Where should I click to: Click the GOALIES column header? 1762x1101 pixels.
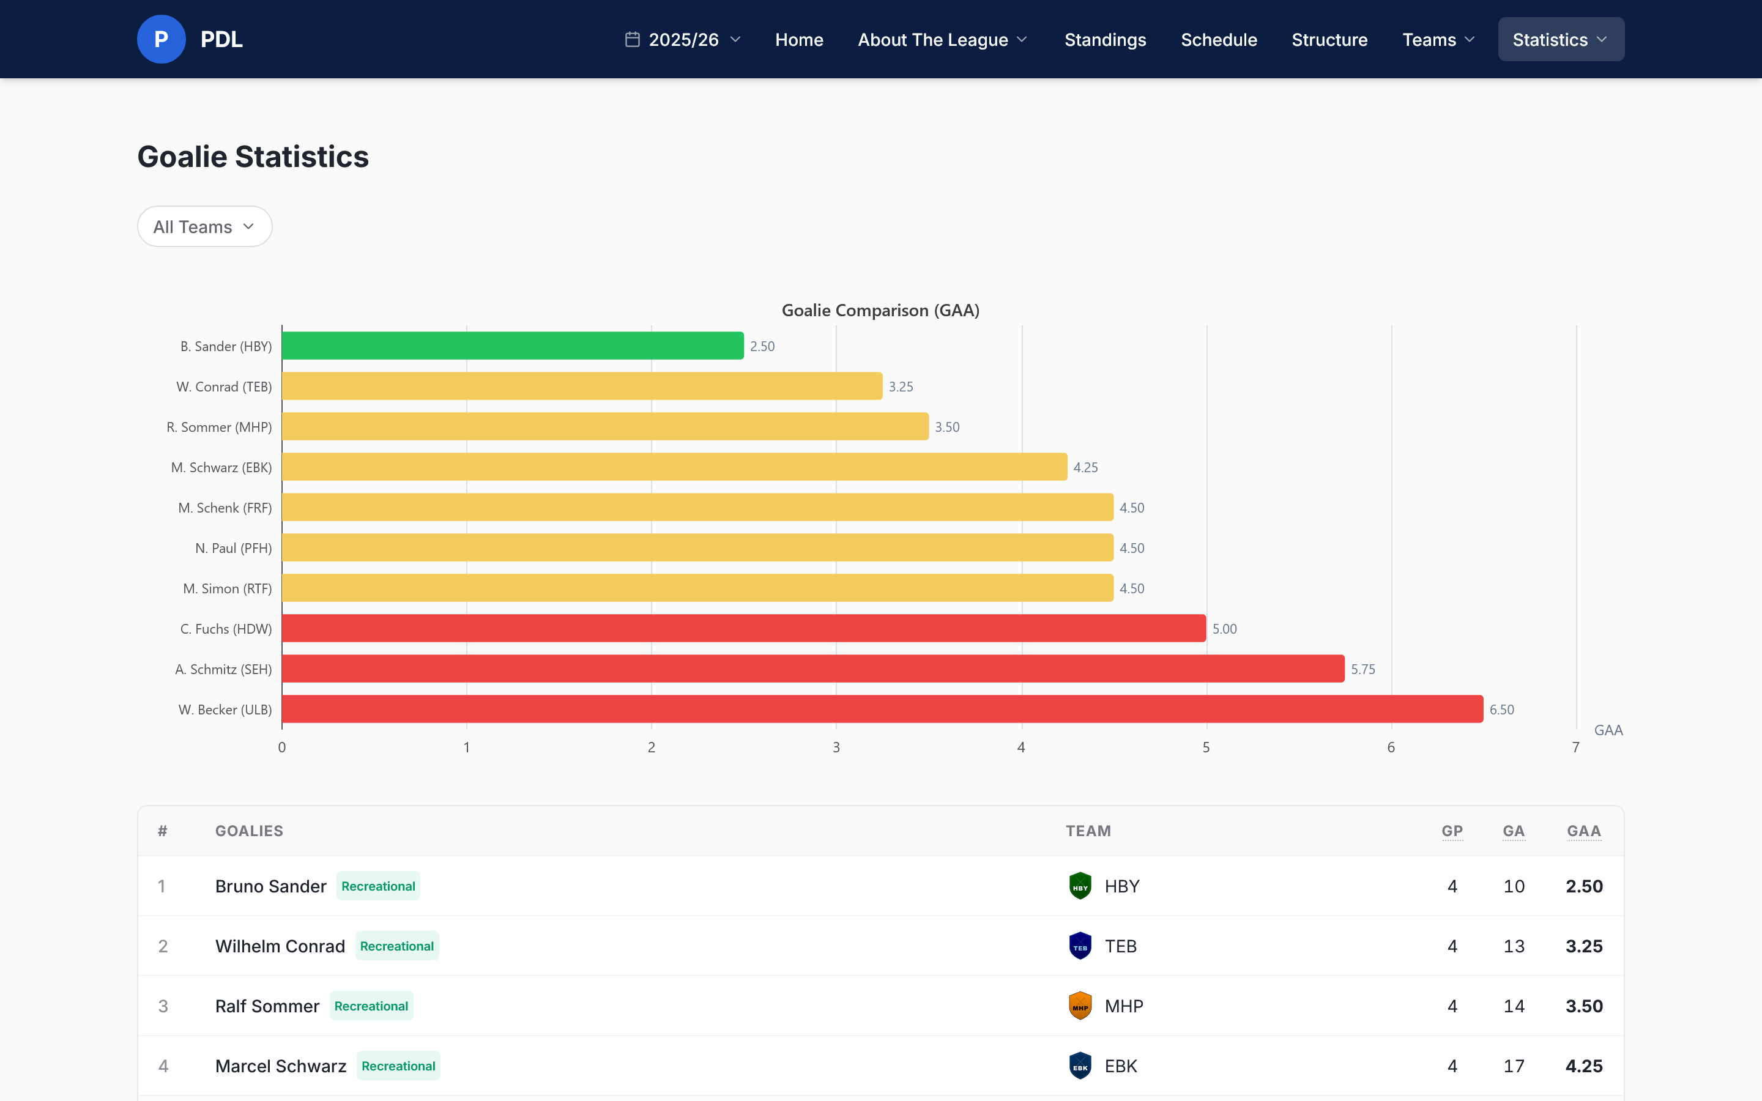pyautogui.click(x=249, y=831)
